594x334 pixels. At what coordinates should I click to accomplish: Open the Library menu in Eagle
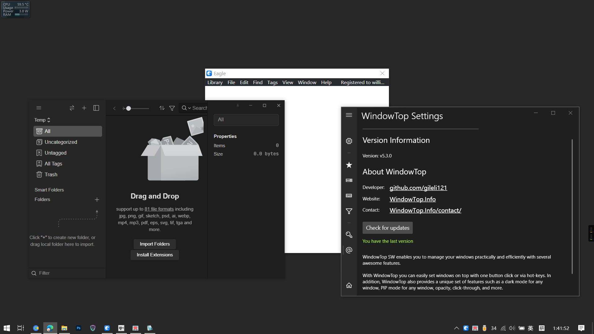point(215,82)
